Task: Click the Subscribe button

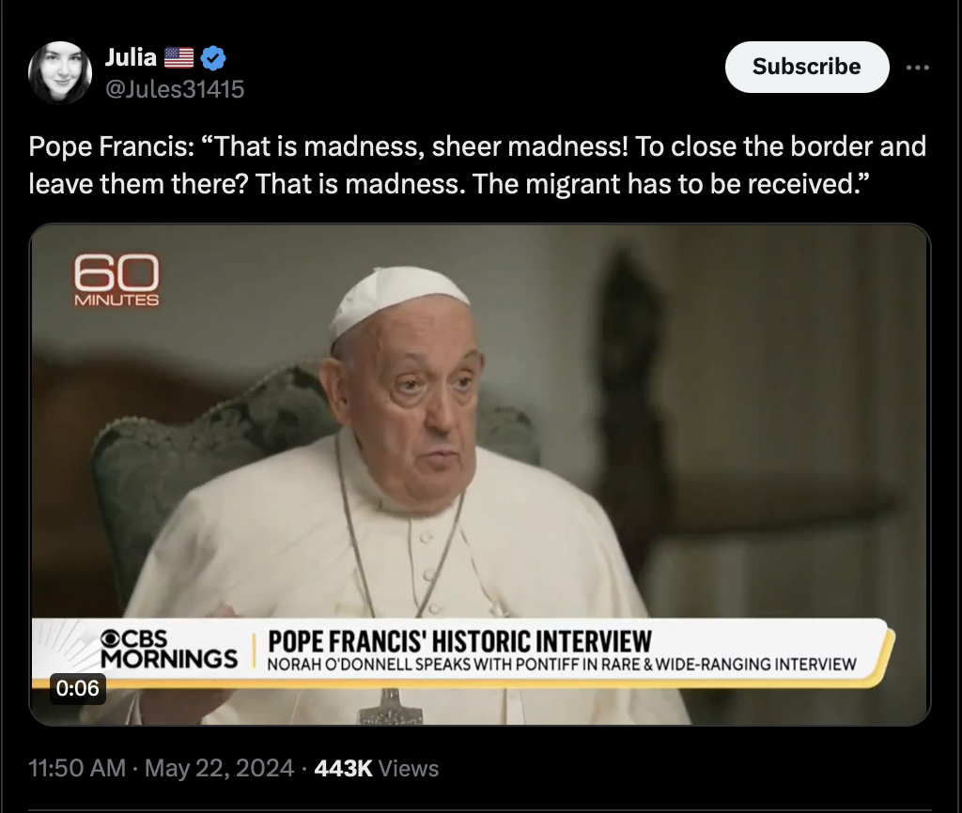Action: click(807, 67)
